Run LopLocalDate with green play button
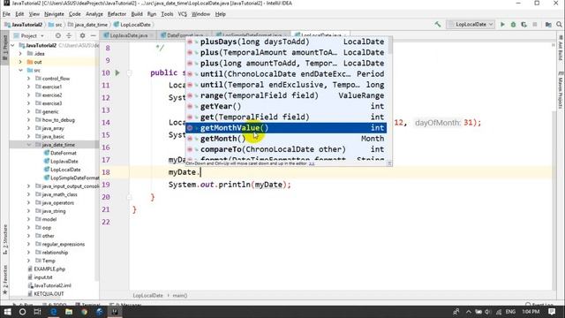The image size is (565, 318). point(502,25)
